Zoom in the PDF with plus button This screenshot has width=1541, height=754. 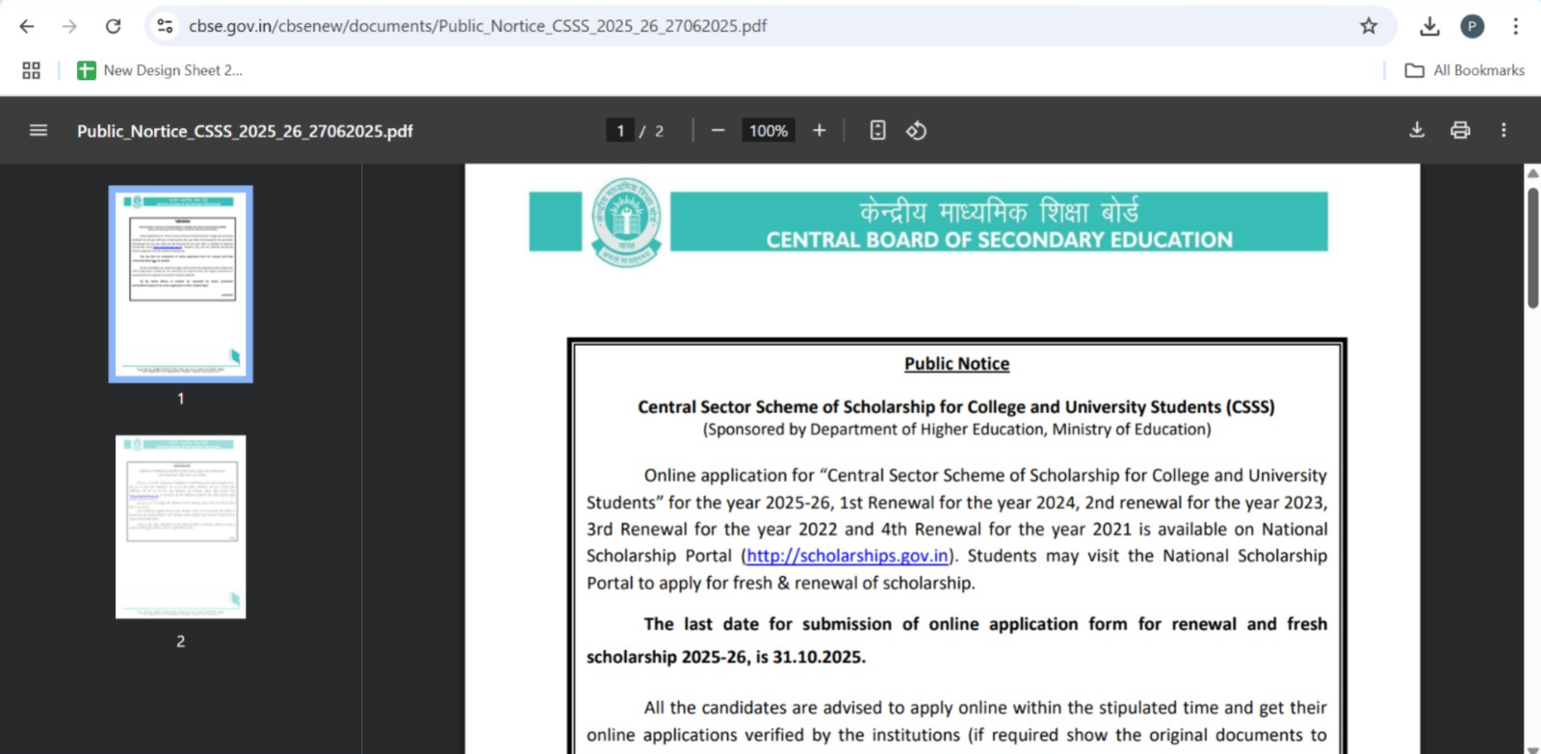pyautogui.click(x=819, y=130)
